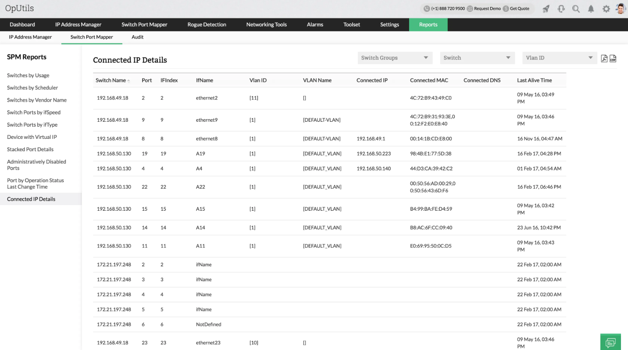
Task: Click the rocket quick-start icon
Action: point(546,9)
